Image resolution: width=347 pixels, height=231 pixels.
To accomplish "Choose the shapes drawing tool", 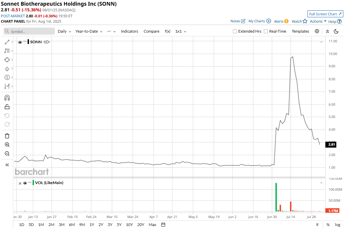I will point(7,60).
